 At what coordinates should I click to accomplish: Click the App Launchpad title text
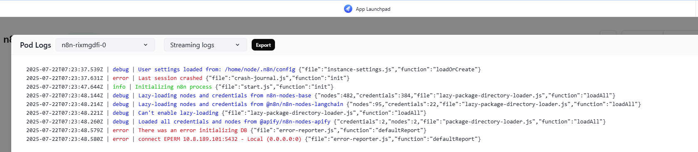tap(373, 9)
